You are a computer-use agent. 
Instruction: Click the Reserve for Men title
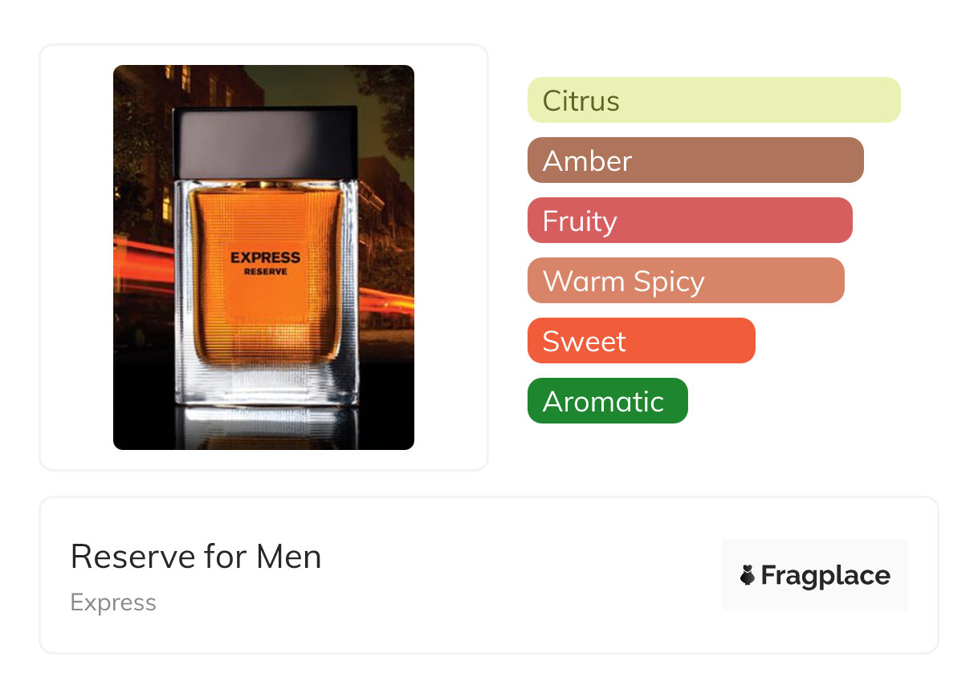point(196,557)
